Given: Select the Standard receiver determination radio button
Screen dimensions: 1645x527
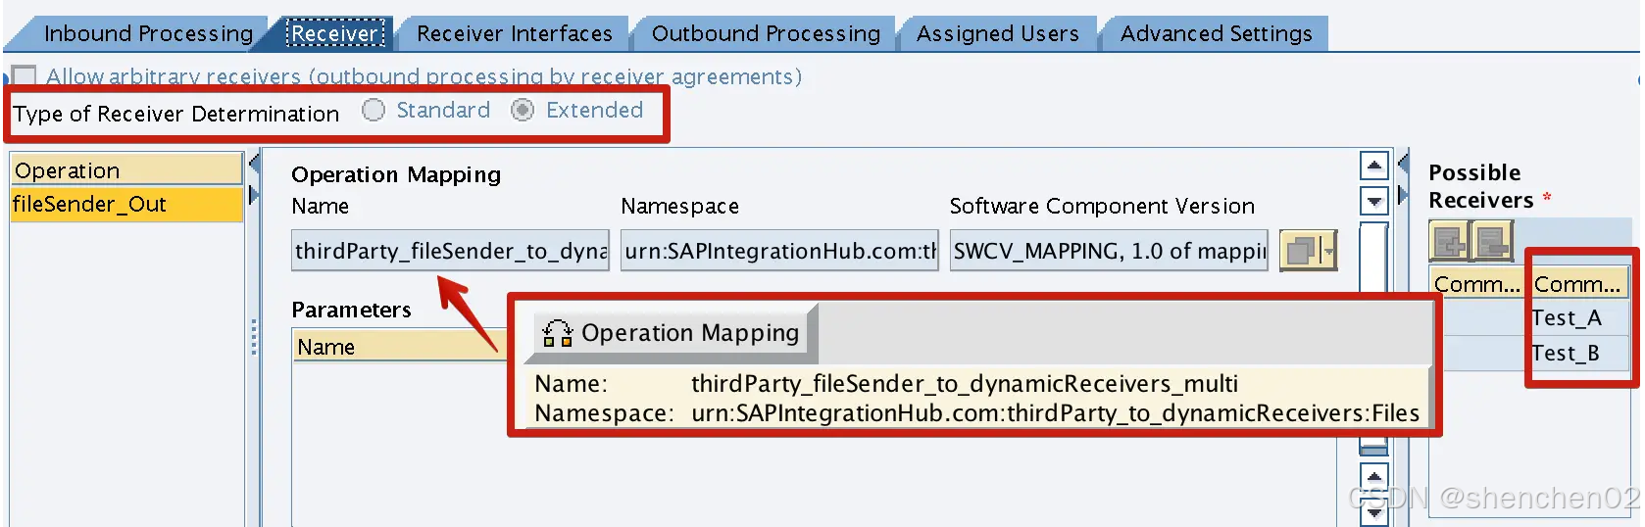Looking at the screenshot, I should (374, 110).
